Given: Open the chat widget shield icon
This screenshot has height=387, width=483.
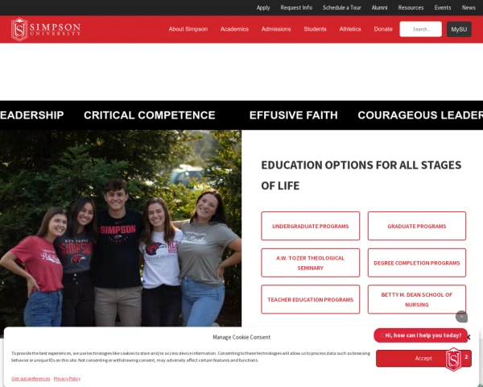Looking at the screenshot, I should pos(453,360).
